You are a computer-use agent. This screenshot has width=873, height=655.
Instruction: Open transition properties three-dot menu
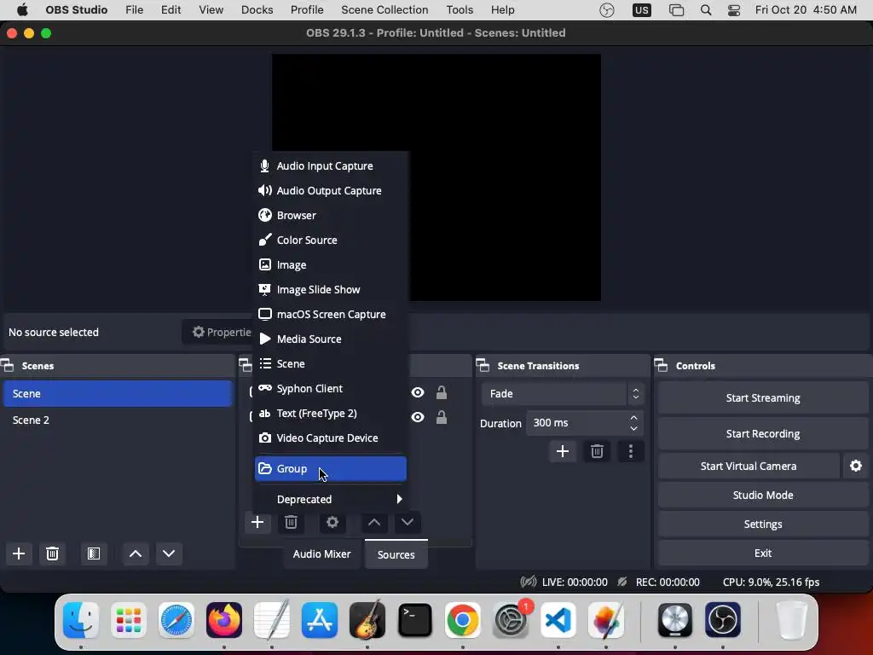tap(630, 451)
